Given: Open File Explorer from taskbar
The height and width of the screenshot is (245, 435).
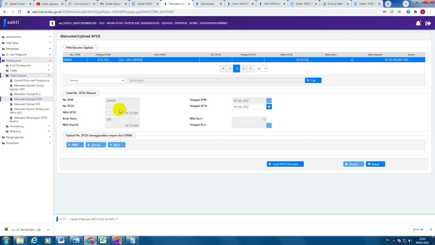Looking at the screenshot, I should click(20, 241).
